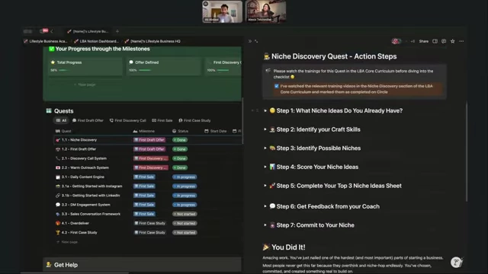Add a New page under Quests table
The width and height of the screenshot is (488, 274).
click(x=67, y=242)
